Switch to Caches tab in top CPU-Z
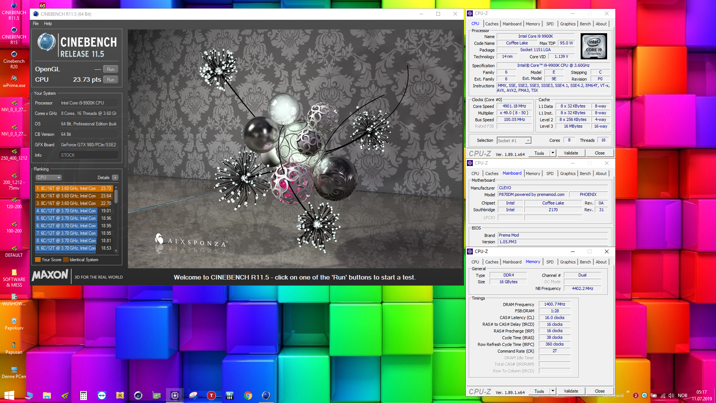The image size is (716, 403). [x=492, y=24]
